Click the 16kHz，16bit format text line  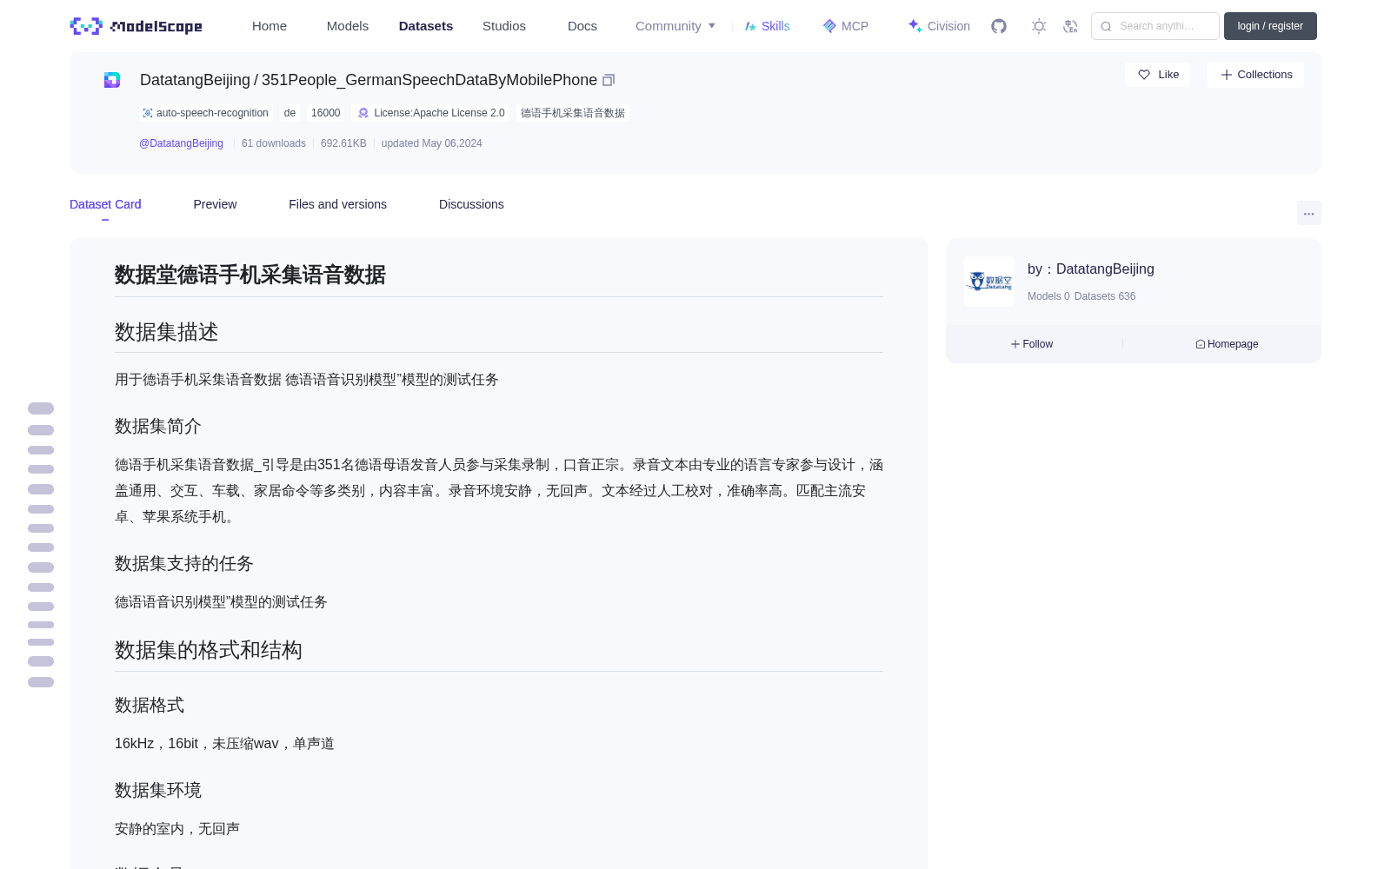tap(224, 743)
